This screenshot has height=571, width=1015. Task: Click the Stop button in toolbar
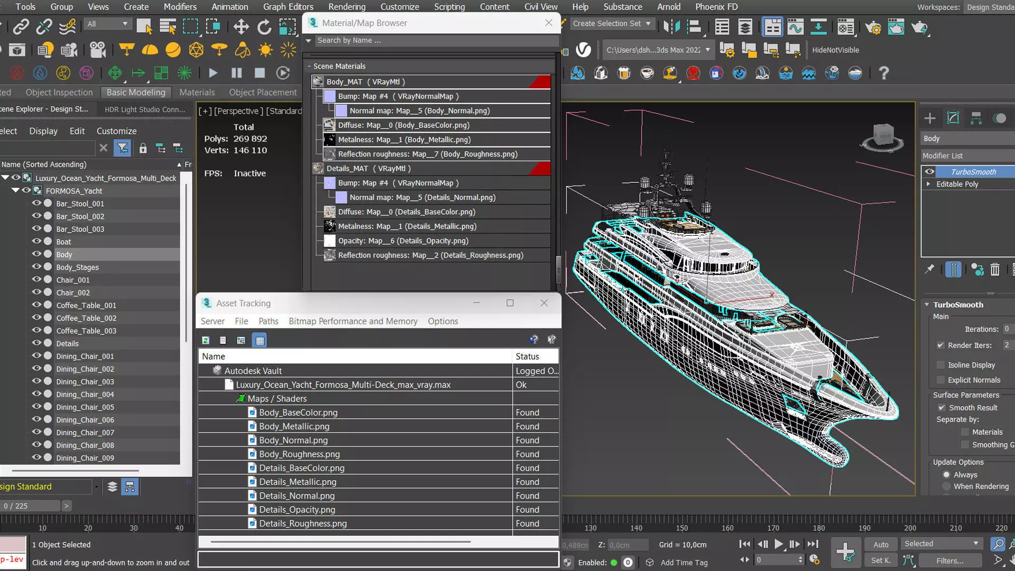click(x=260, y=73)
